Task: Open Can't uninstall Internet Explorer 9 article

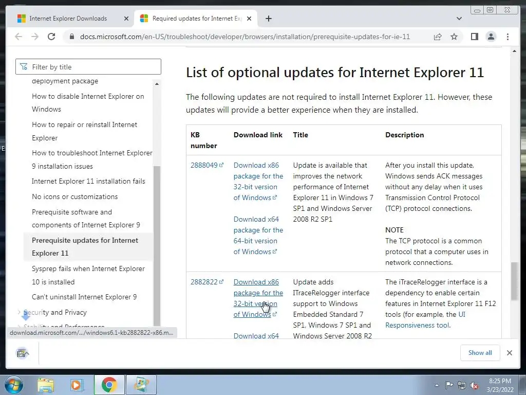Action: point(84,297)
